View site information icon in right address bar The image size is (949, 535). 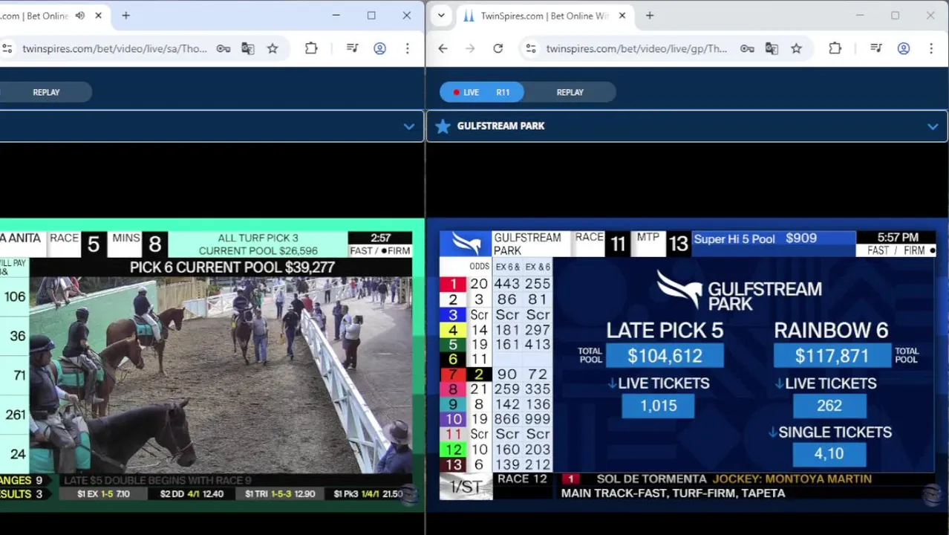[x=531, y=48]
